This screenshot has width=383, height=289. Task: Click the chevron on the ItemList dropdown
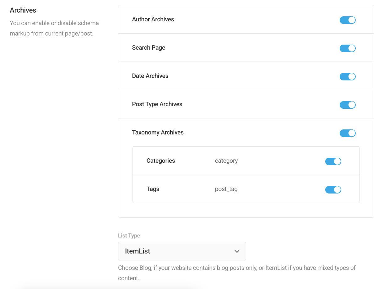237,251
